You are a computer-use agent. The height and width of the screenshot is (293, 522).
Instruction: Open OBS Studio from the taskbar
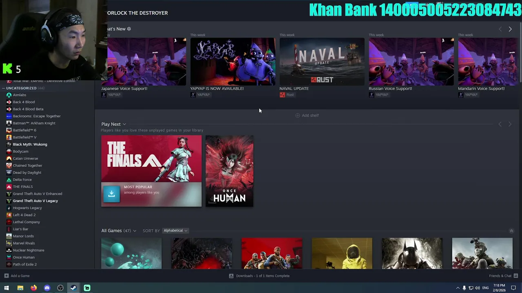pos(60,288)
